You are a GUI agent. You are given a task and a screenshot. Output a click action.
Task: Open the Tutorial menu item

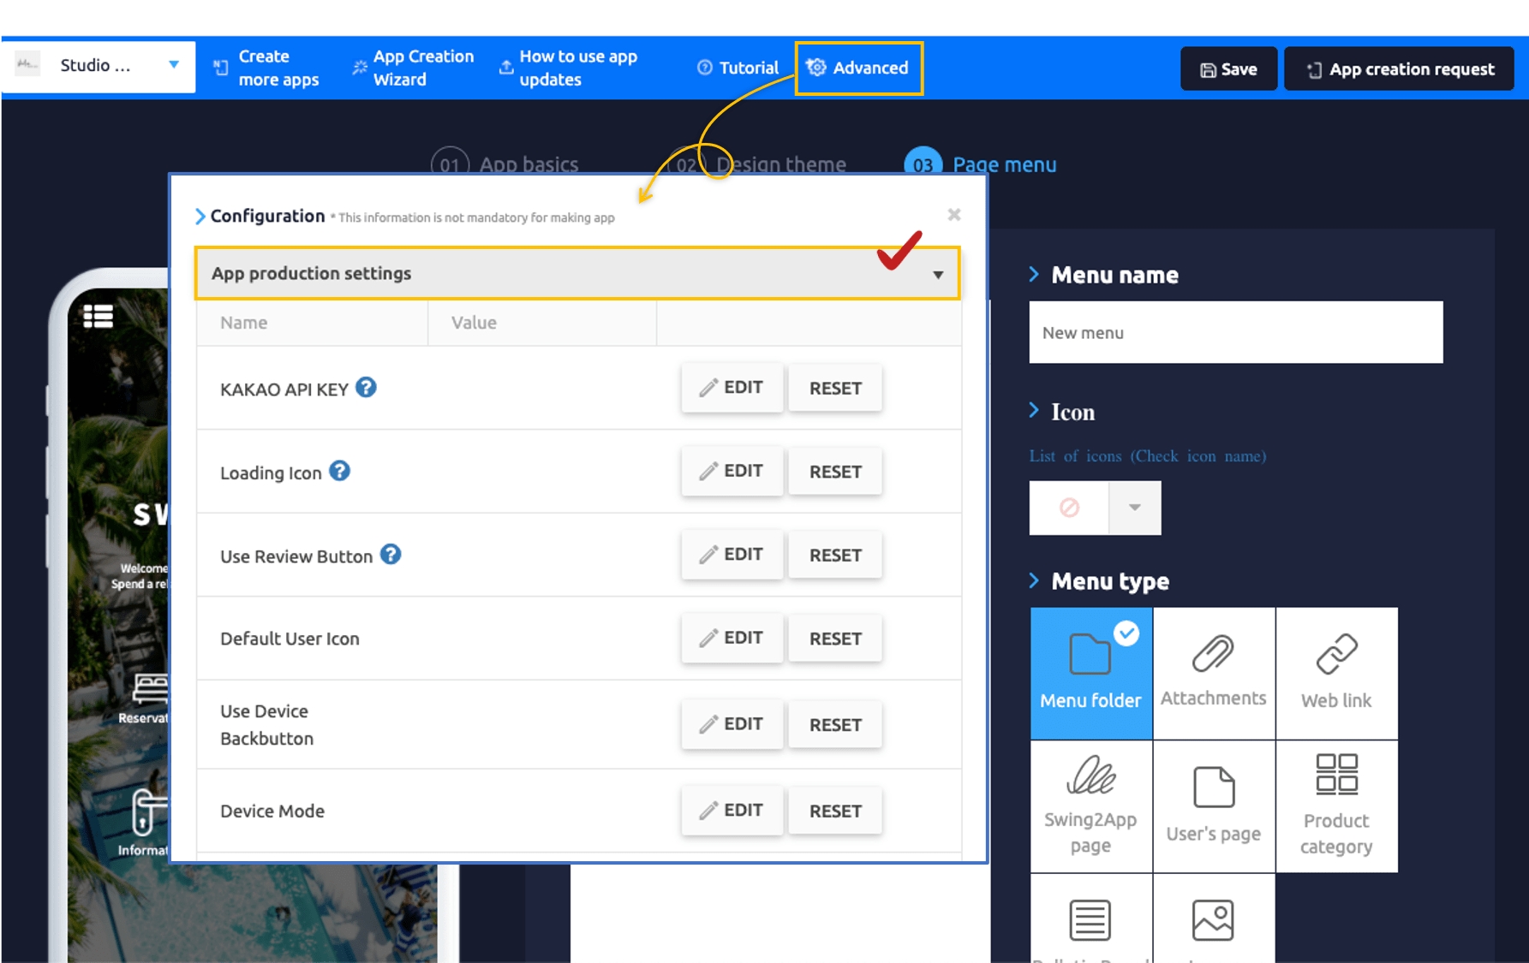[x=738, y=68]
